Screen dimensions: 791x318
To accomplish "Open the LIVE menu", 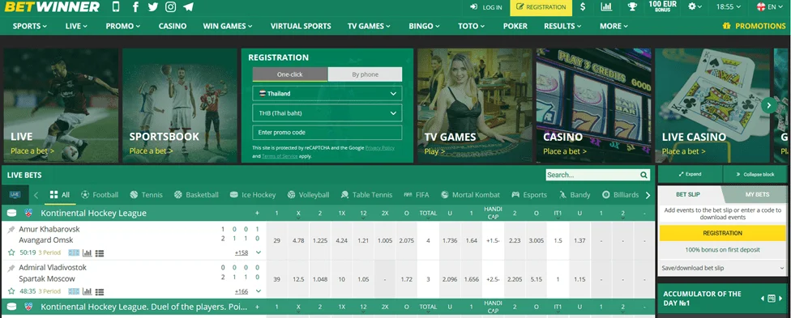I will point(76,26).
